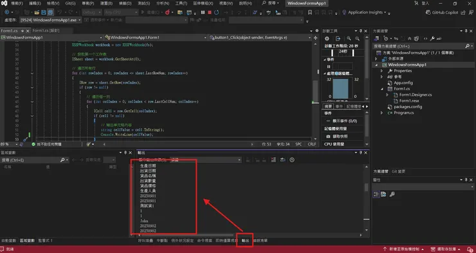Expand the 外部來源 node
Viewport: 476px width, 253px height.
tap(376, 59)
